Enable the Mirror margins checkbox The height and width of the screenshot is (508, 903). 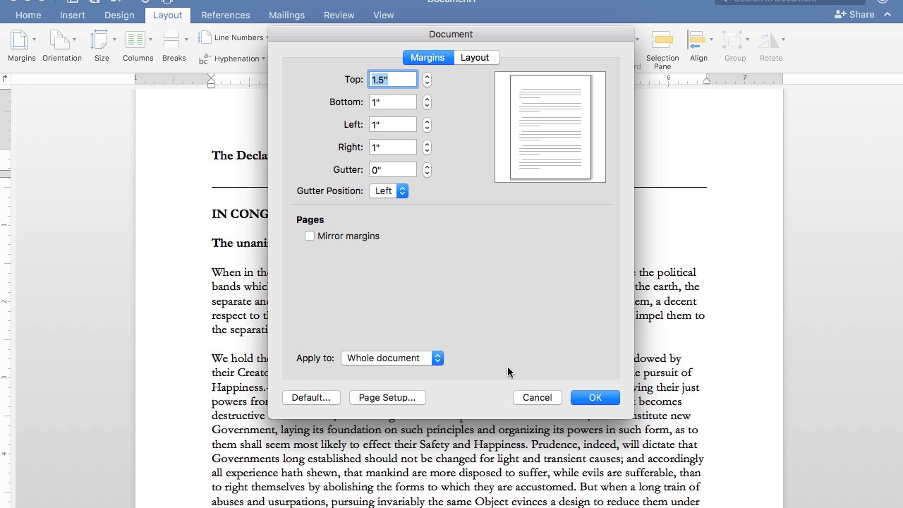click(x=310, y=236)
